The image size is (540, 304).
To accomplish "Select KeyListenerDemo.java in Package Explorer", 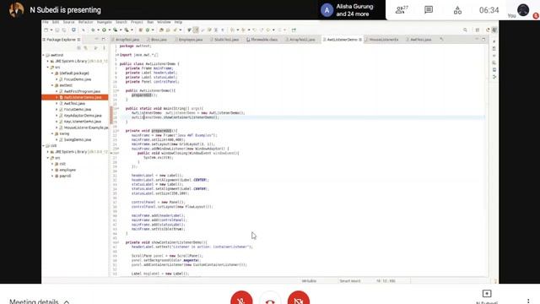I will 83,122.
